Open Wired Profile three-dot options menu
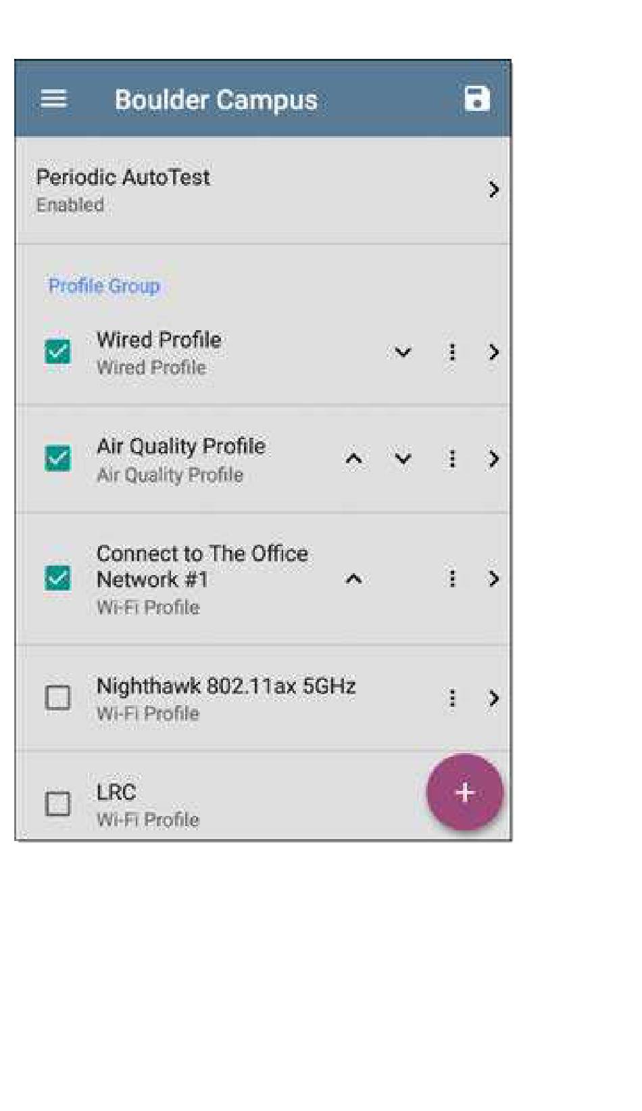 452,352
